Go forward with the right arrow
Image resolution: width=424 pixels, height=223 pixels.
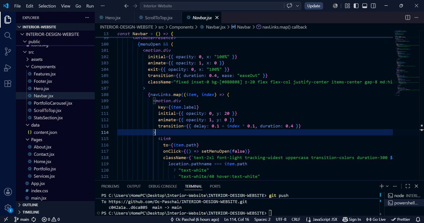point(135,6)
